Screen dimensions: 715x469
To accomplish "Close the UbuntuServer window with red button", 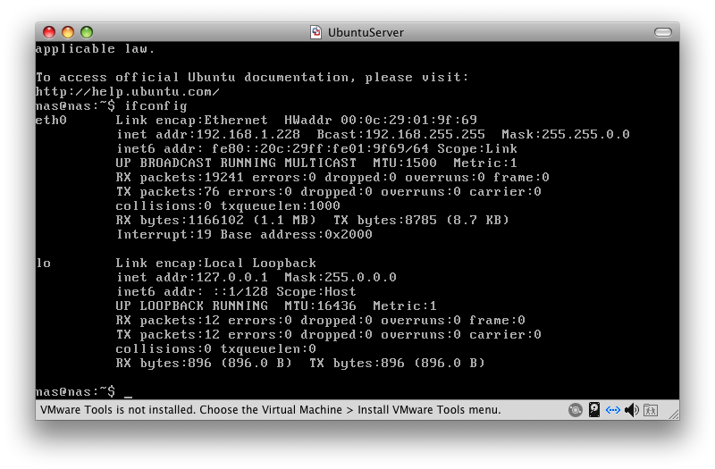I will 49,32.
